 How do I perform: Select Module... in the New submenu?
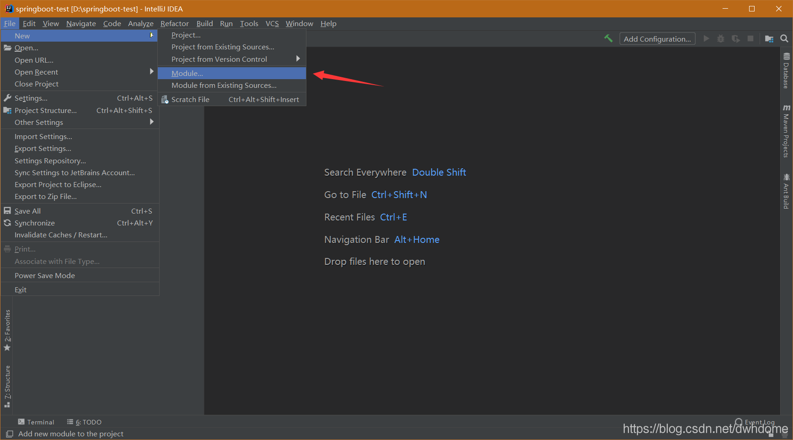click(232, 73)
